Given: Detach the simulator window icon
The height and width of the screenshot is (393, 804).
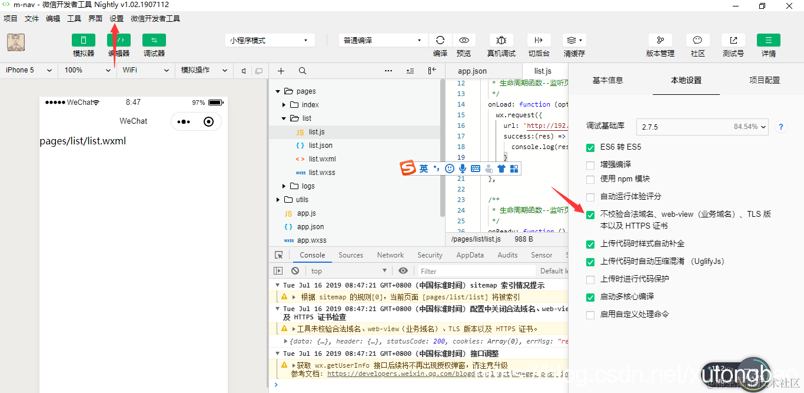Looking at the screenshot, I should (x=258, y=71).
